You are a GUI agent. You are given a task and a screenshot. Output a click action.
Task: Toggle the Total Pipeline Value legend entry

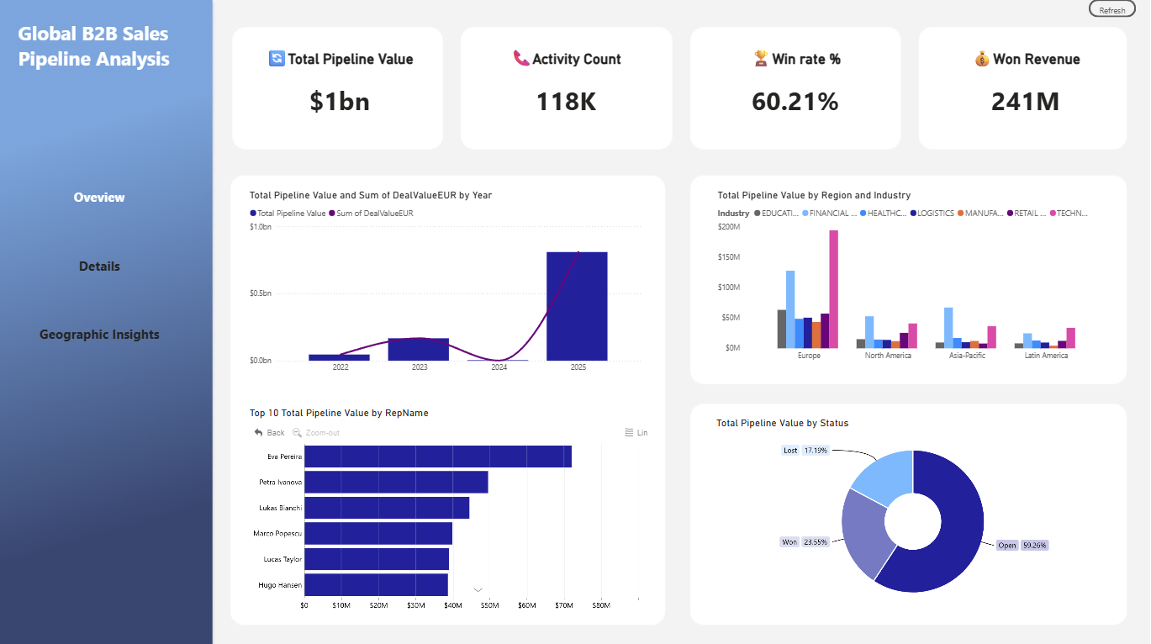point(288,214)
